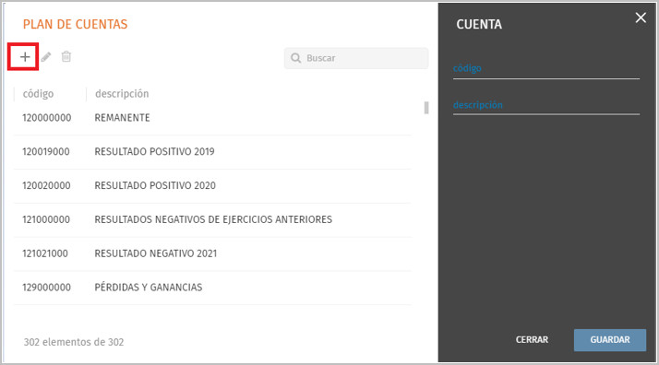This screenshot has width=659, height=365.
Task: Click the 302 elementos de 302 counter
Action: 74,342
